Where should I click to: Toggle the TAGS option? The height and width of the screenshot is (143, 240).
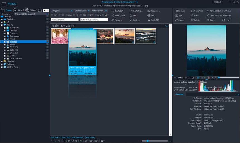(x=178, y=78)
